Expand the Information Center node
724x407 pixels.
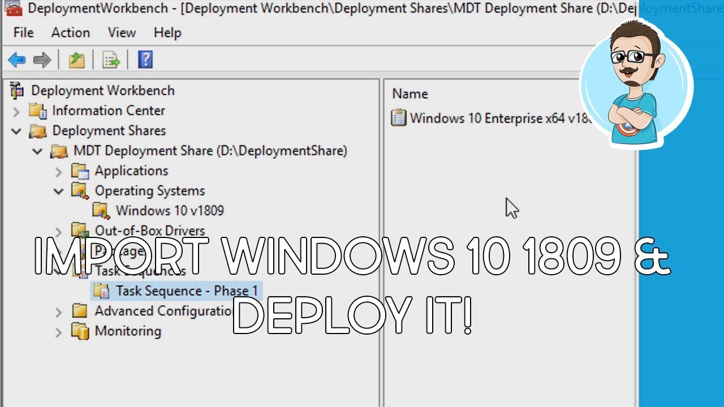[x=16, y=111]
